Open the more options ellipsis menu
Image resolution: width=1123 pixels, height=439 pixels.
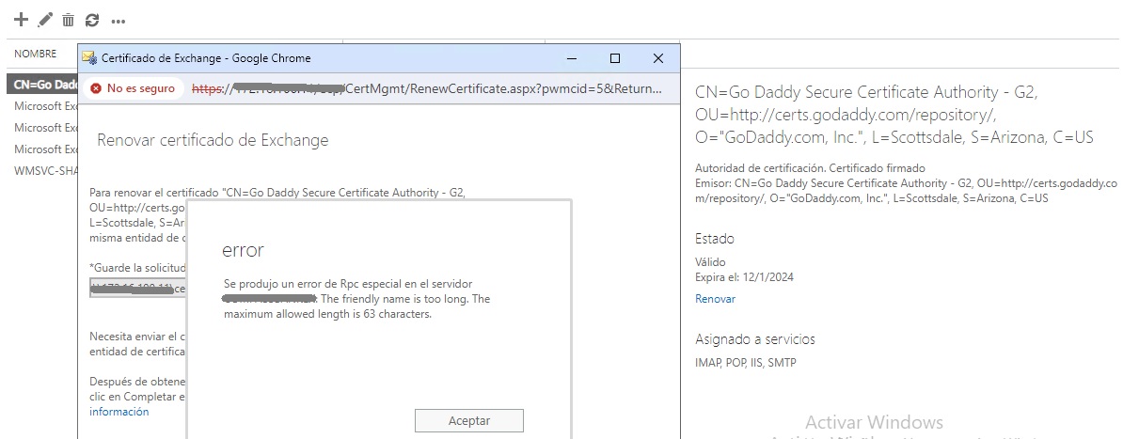(x=119, y=22)
